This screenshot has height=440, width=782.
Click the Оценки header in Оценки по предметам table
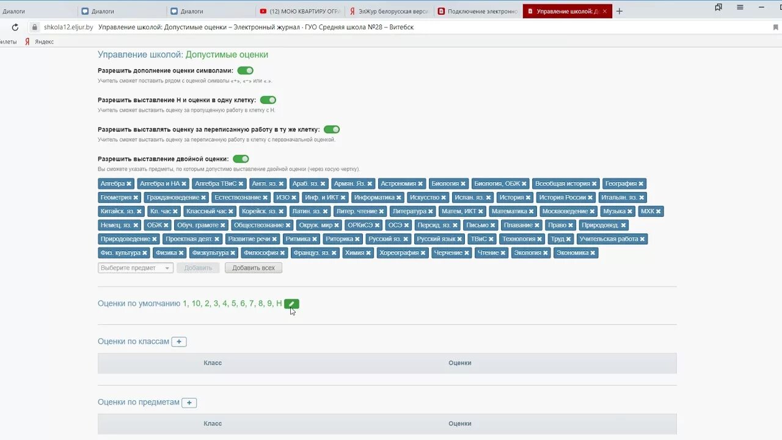coord(459,424)
